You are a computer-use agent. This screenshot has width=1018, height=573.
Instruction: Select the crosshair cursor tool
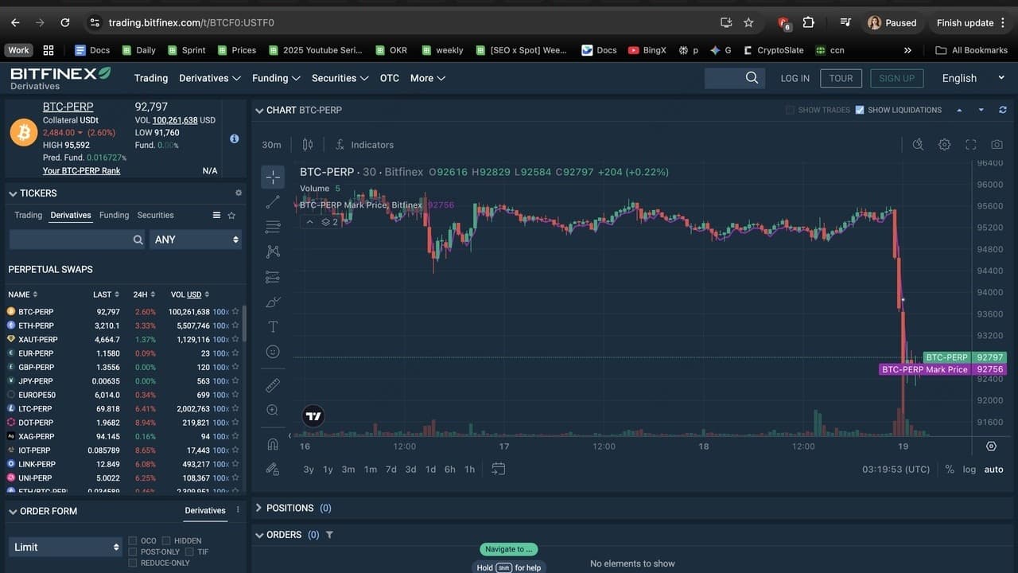coord(273,177)
